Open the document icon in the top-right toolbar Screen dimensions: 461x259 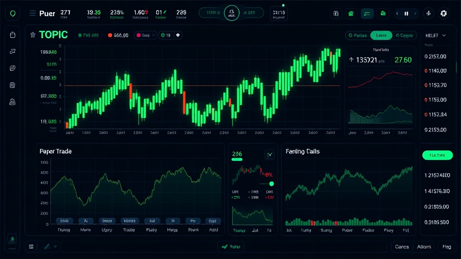pos(336,13)
